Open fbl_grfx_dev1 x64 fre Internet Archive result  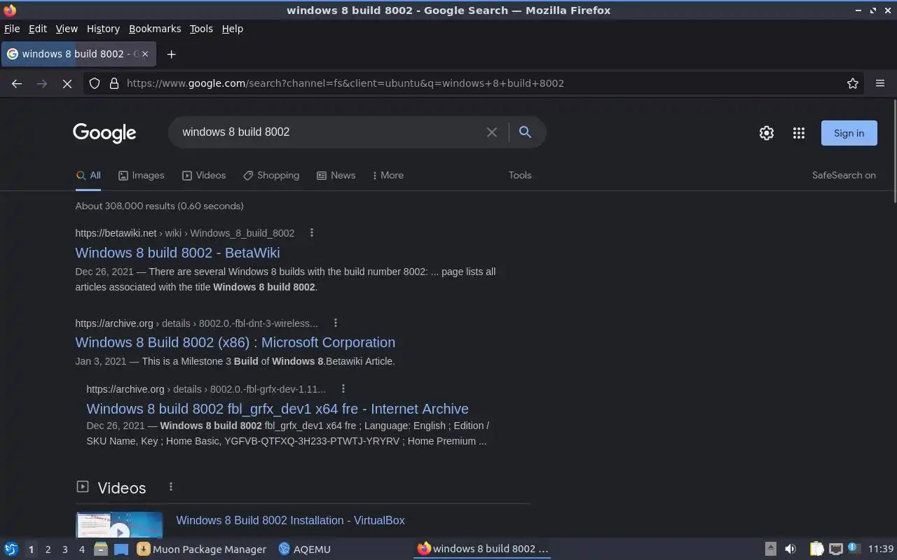click(278, 409)
